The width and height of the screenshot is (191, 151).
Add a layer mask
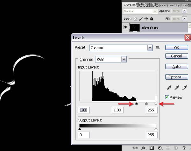(152, 148)
